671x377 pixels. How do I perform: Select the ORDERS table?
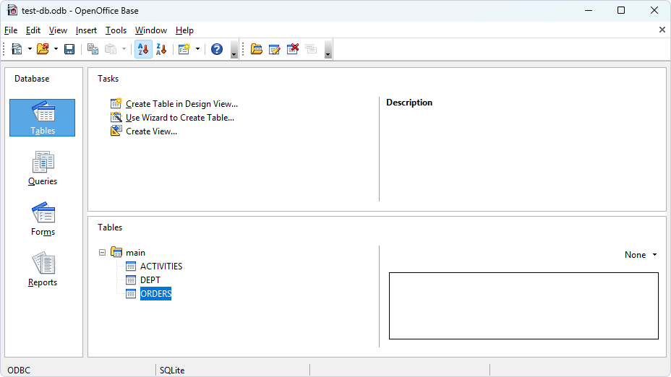[155, 294]
